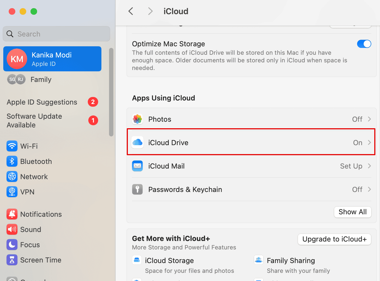Click the Photos app flower icon

pos(137,119)
